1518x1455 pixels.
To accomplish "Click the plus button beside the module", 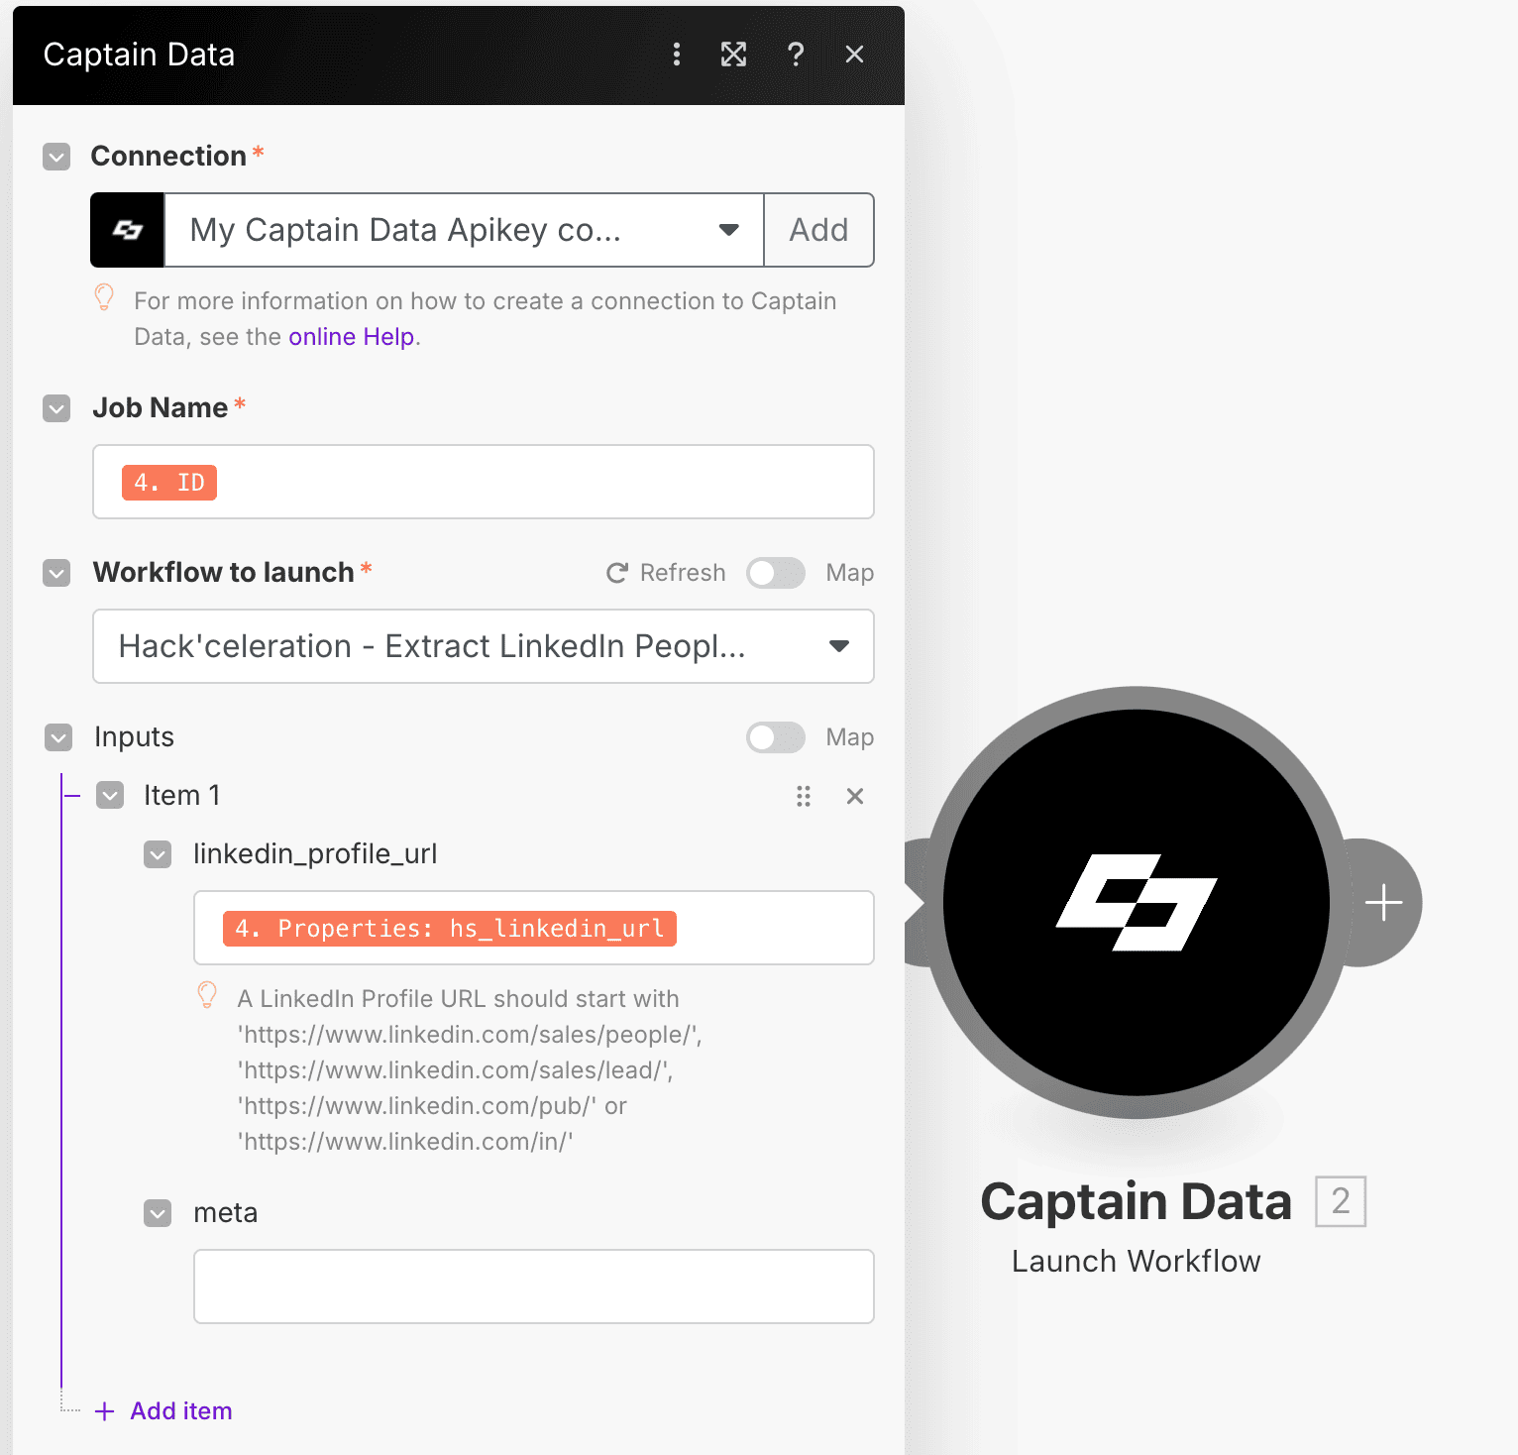I will 1383,903.
